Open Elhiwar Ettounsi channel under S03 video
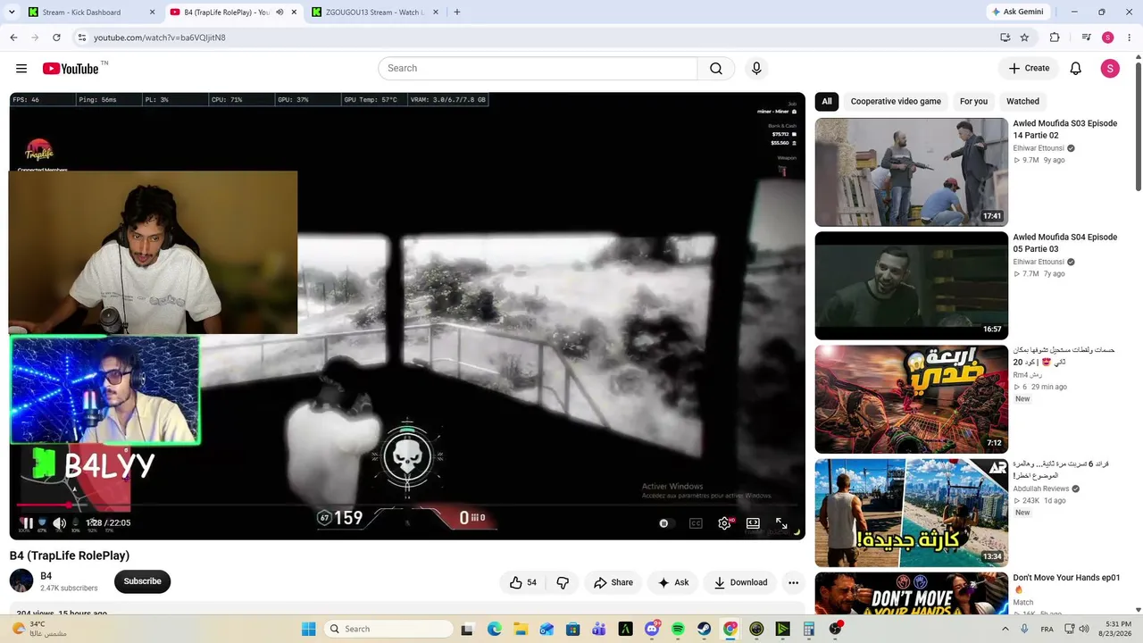 point(1039,148)
